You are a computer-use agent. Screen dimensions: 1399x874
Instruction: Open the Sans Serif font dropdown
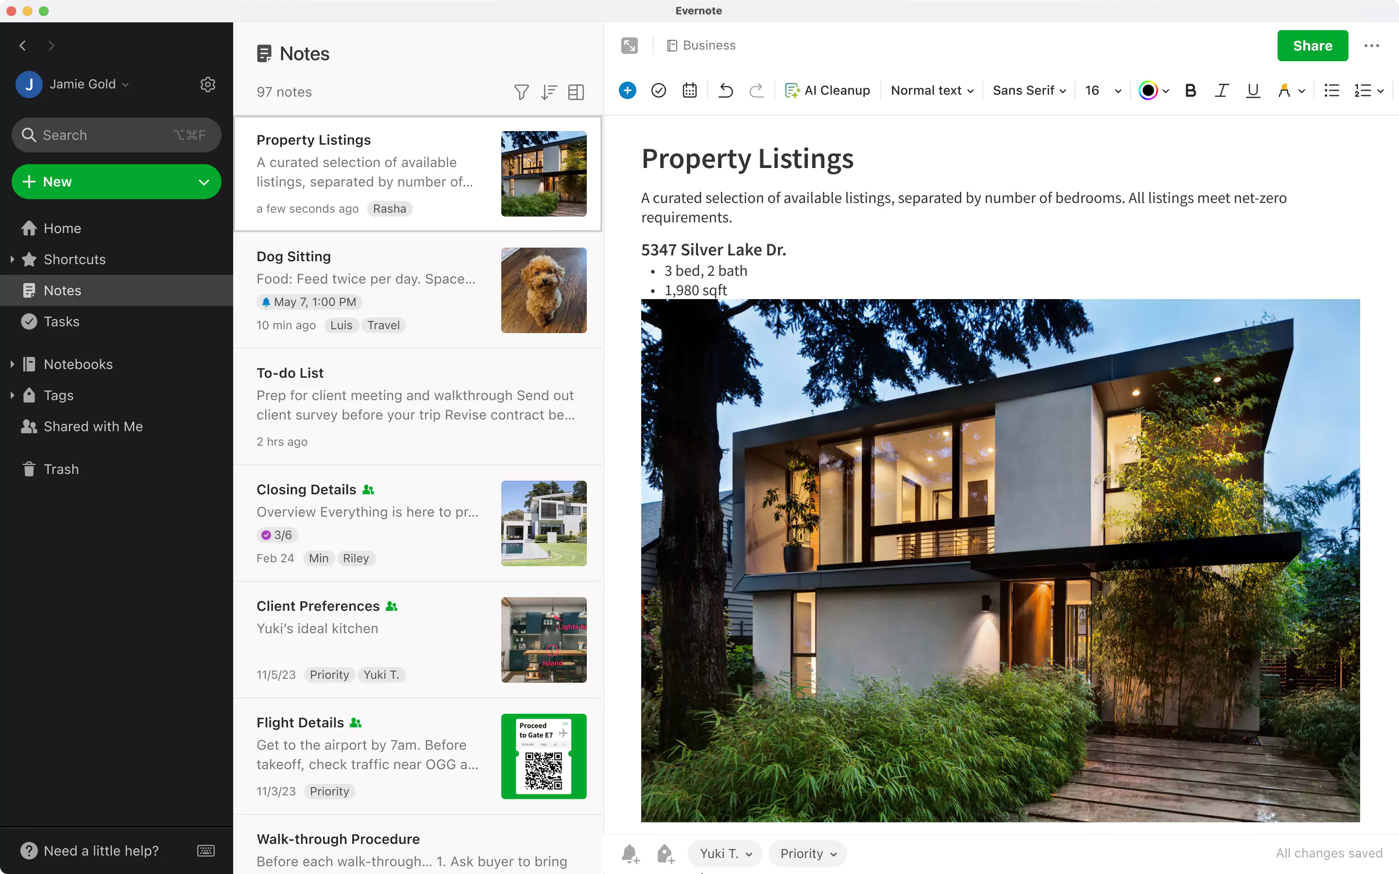coord(1029,90)
